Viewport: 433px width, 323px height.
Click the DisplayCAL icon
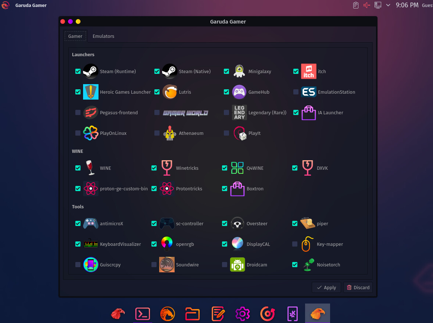pos(237,244)
